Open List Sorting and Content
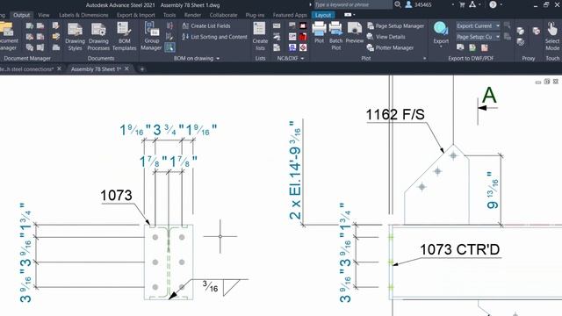This screenshot has width=562, height=316. pos(214,37)
